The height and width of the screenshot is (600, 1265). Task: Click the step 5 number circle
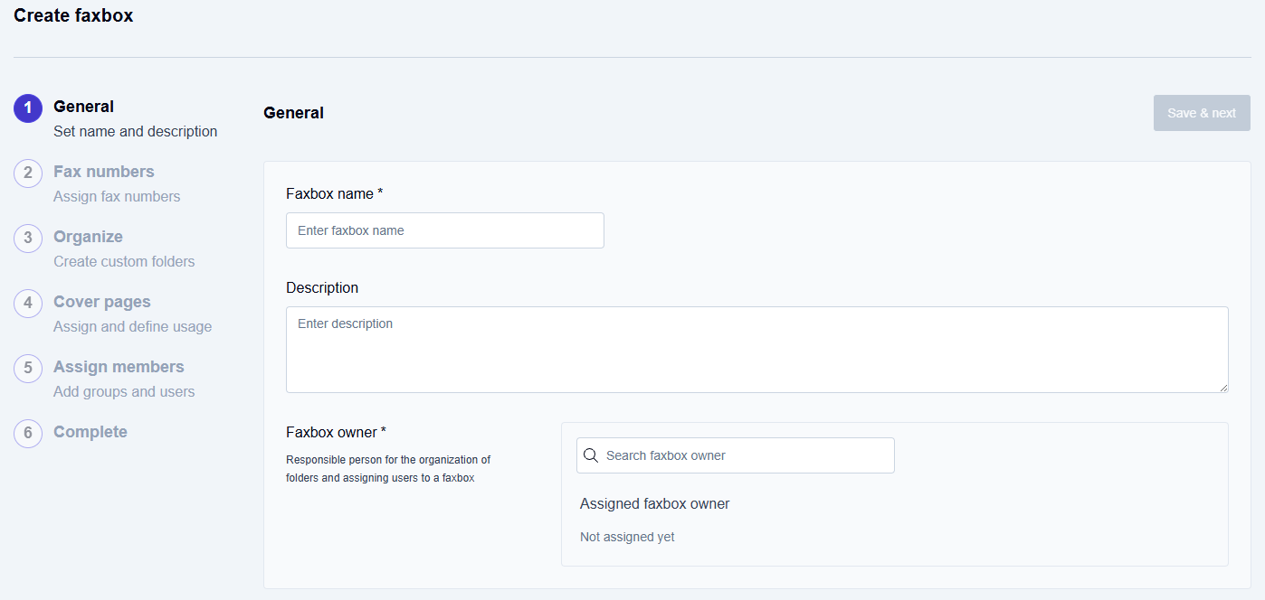(28, 368)
